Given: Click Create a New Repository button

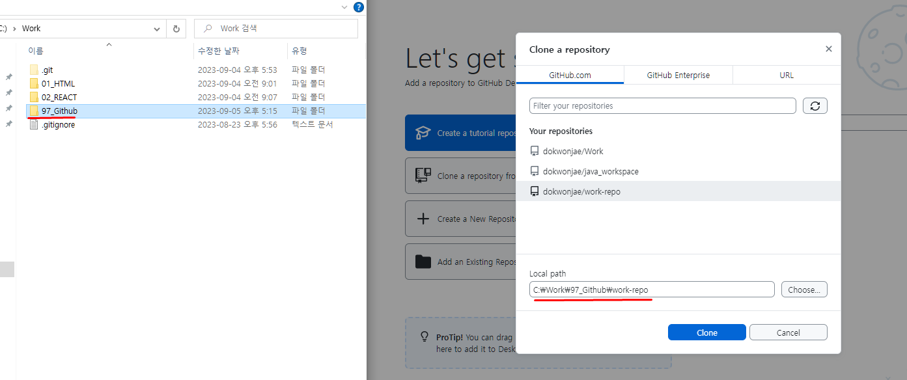Looking at the screenshot, I should click(460, 219).
